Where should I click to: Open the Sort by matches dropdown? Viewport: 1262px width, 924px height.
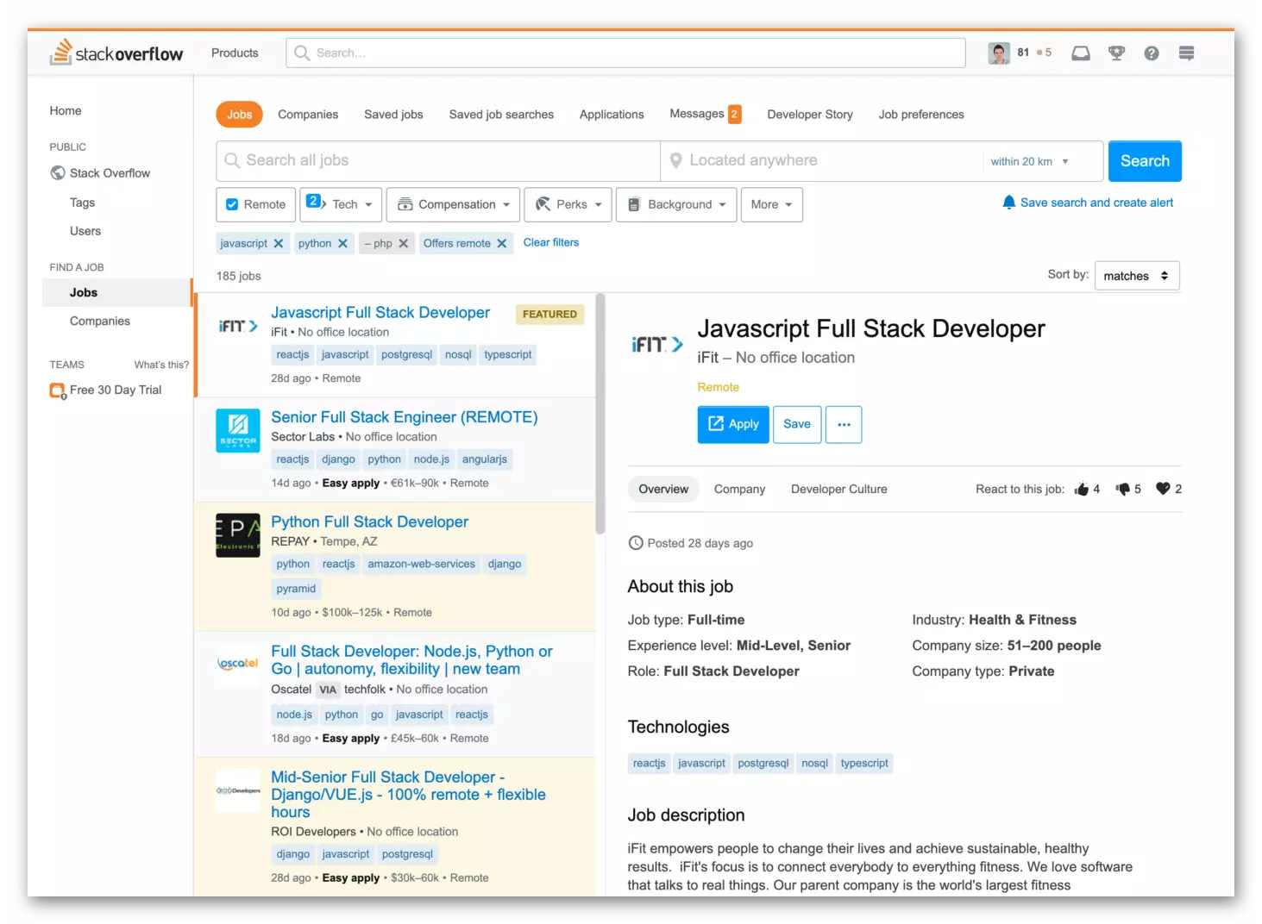[1137, 276]
